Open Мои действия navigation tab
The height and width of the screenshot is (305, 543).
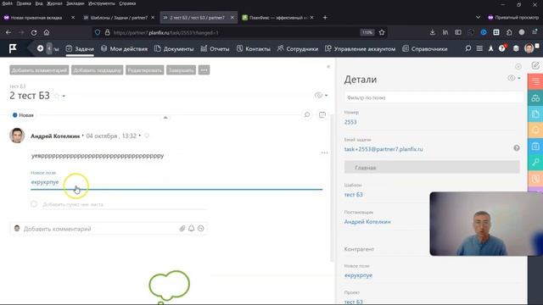(x=125, y=49)
